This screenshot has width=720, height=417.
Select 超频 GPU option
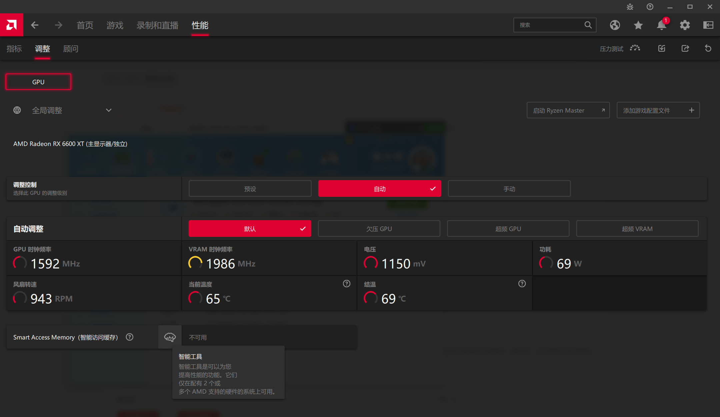(508, 229)
